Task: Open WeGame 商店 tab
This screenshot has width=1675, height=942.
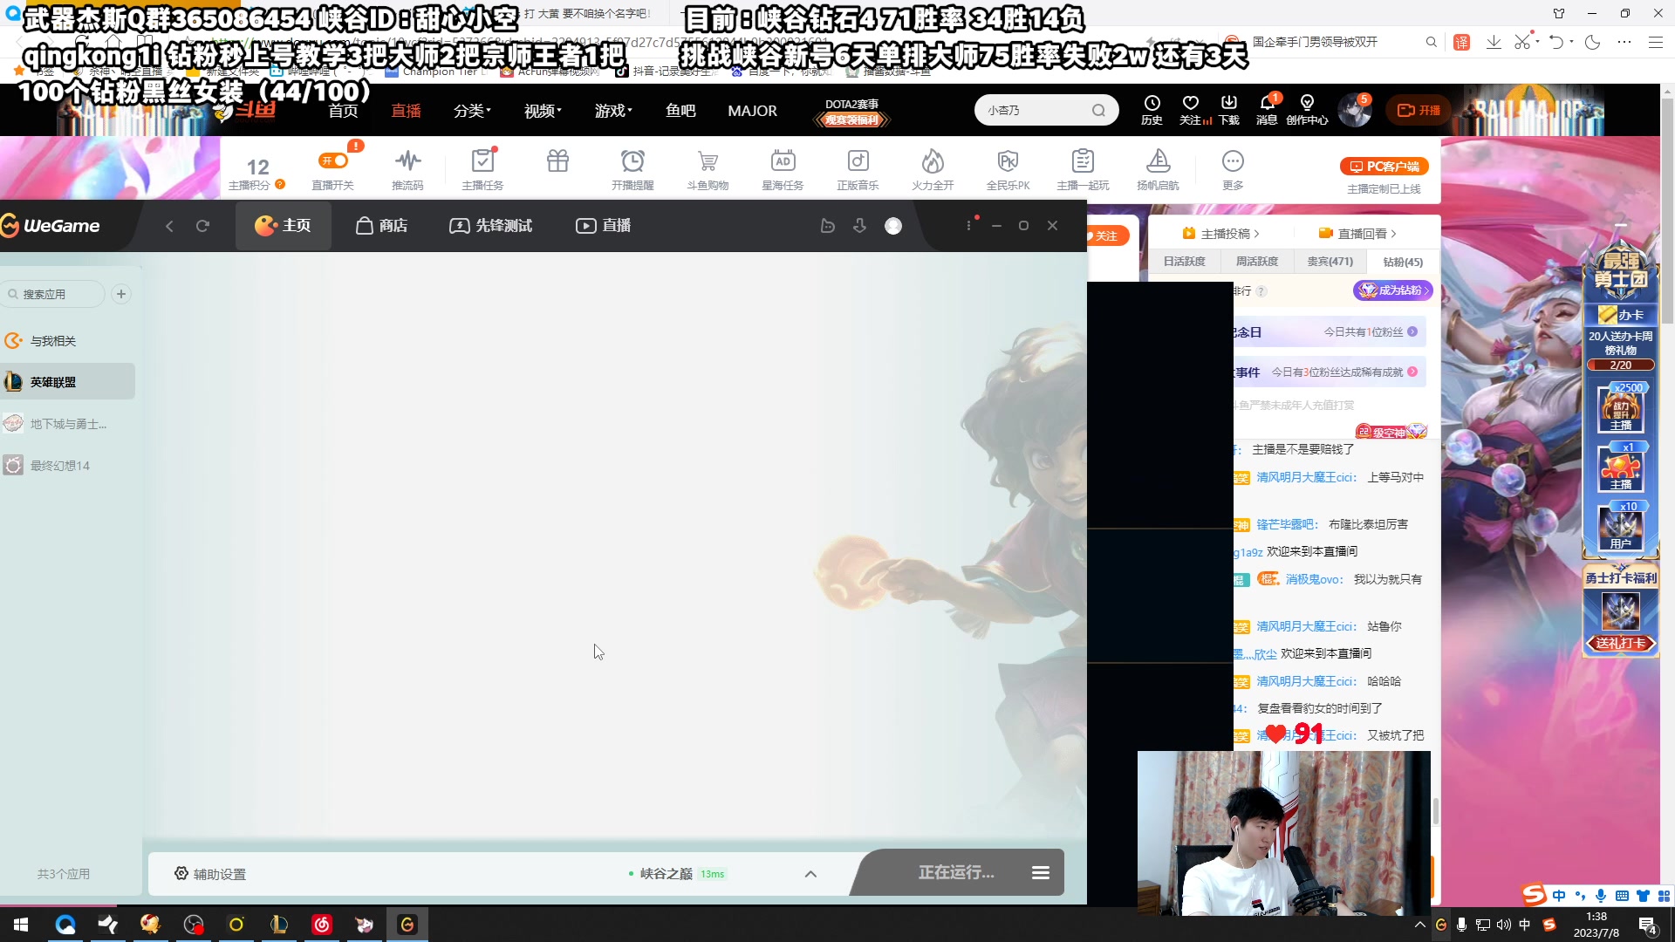Action: (x=381, y=226)
